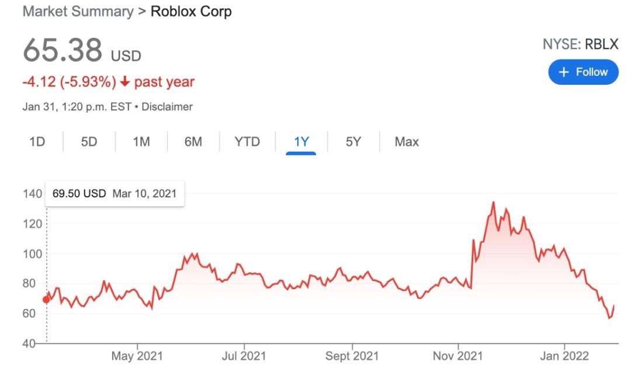The height and width of the screenshot is (375, 631).
Task: Click the red down arrow price-change icon
Action: (124, 82)
